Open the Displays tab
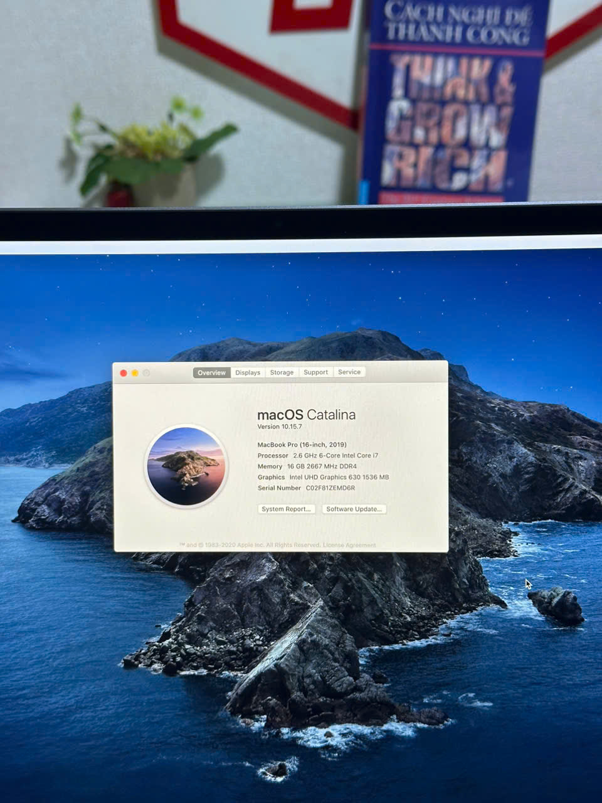 pyautogui.click(x=248, y=373)
